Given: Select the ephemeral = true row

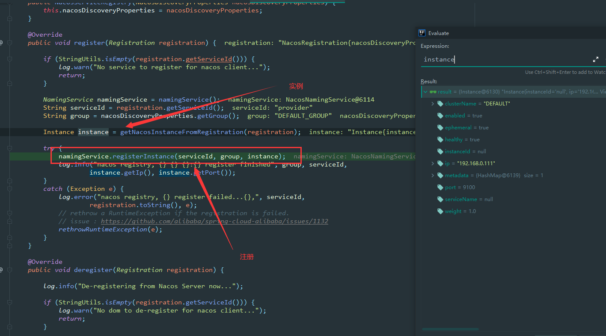Looking at the screenshot, I should [x=467, y=128].
